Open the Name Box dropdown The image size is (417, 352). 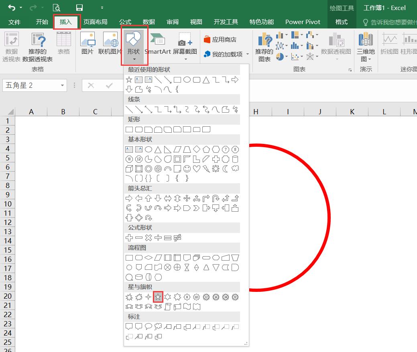tap(62, 86)
